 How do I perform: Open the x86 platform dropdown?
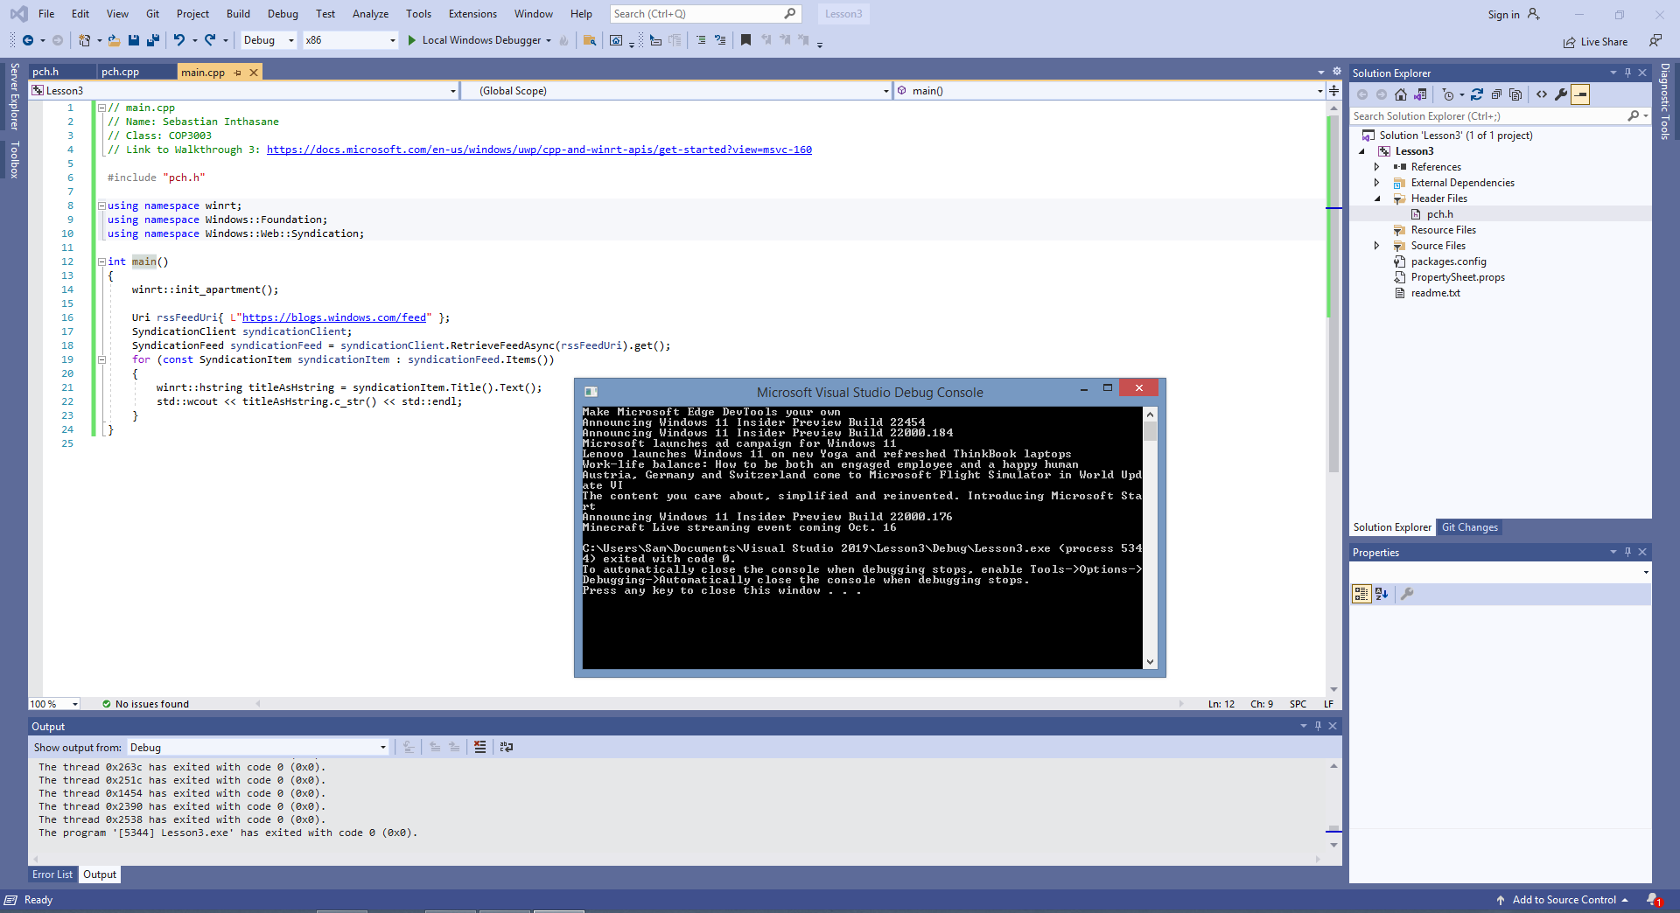(x=391, y=40)
